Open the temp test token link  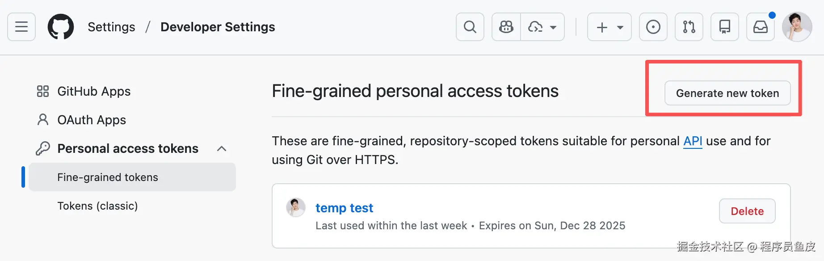click(344, 208)
